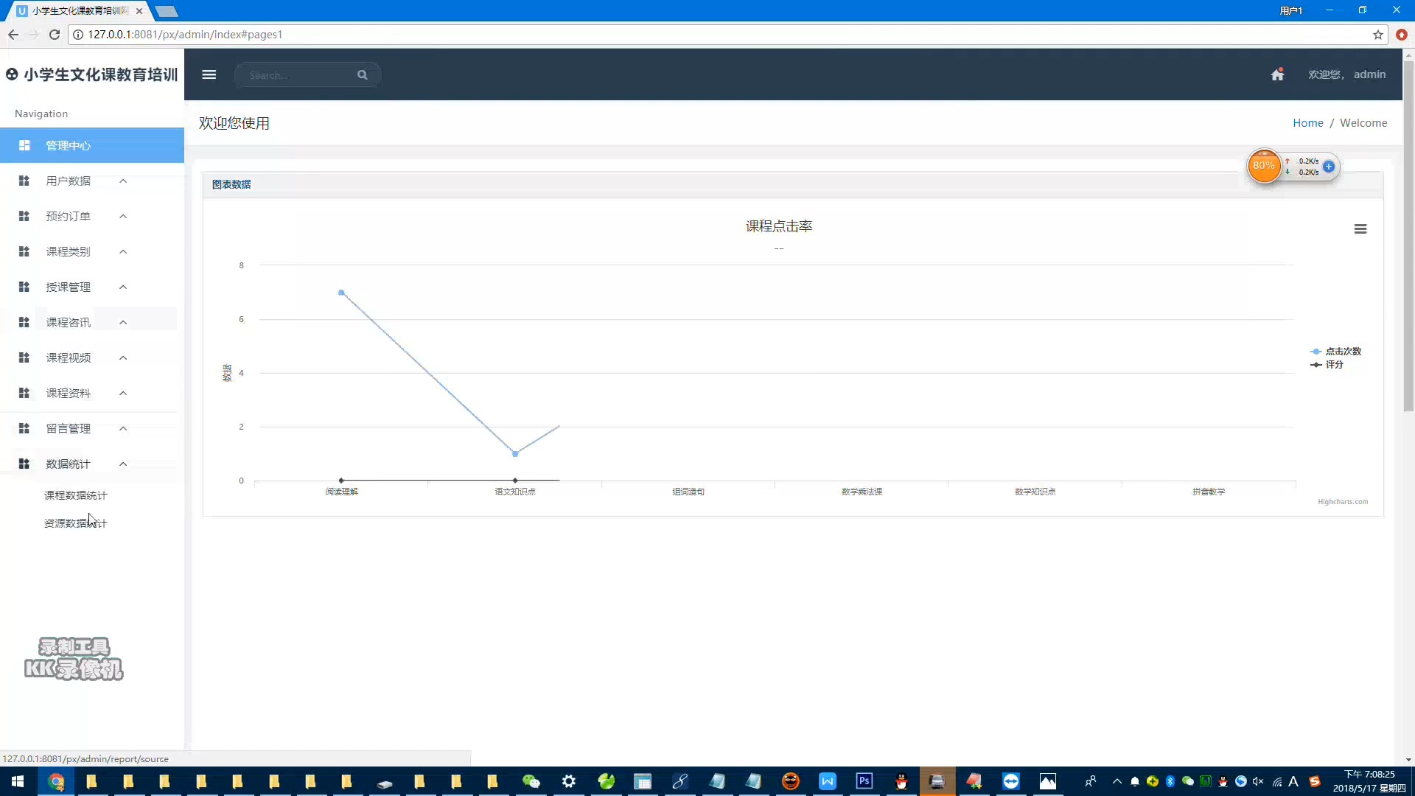Click 课程点击率 chart title

(779, 226)
